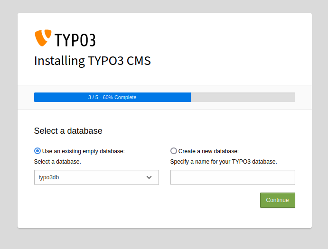Focus the new database name input field
328x249 pixels.
coord(233,177)
